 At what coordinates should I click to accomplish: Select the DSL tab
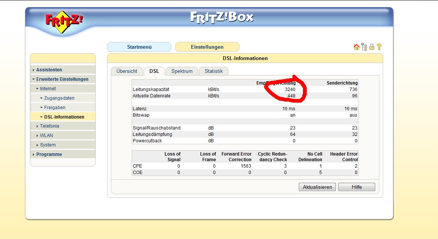click(x=154, y=71)
